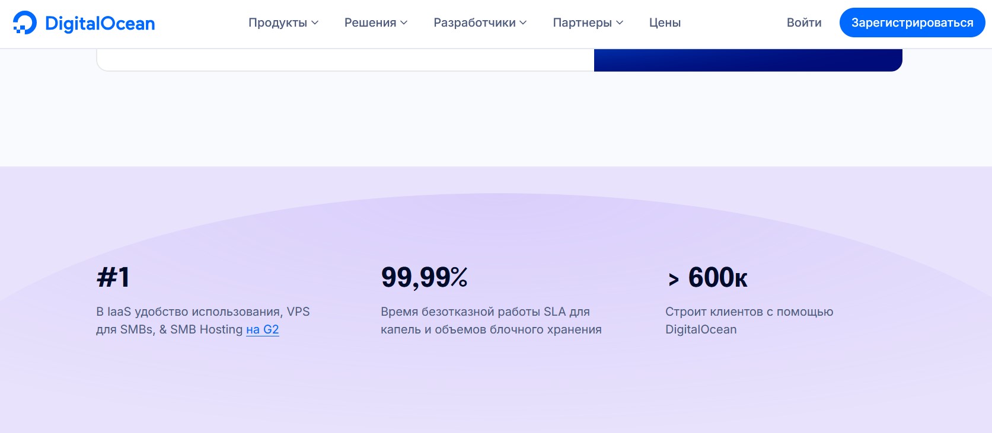992x433 pixels.
Task: Expand the Продукты chevron arrow
Action: click(315, 23)
